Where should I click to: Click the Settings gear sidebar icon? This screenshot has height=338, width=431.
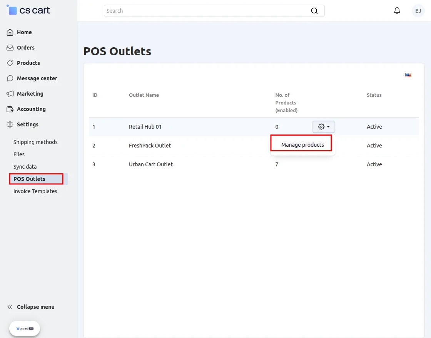[10, 124]
